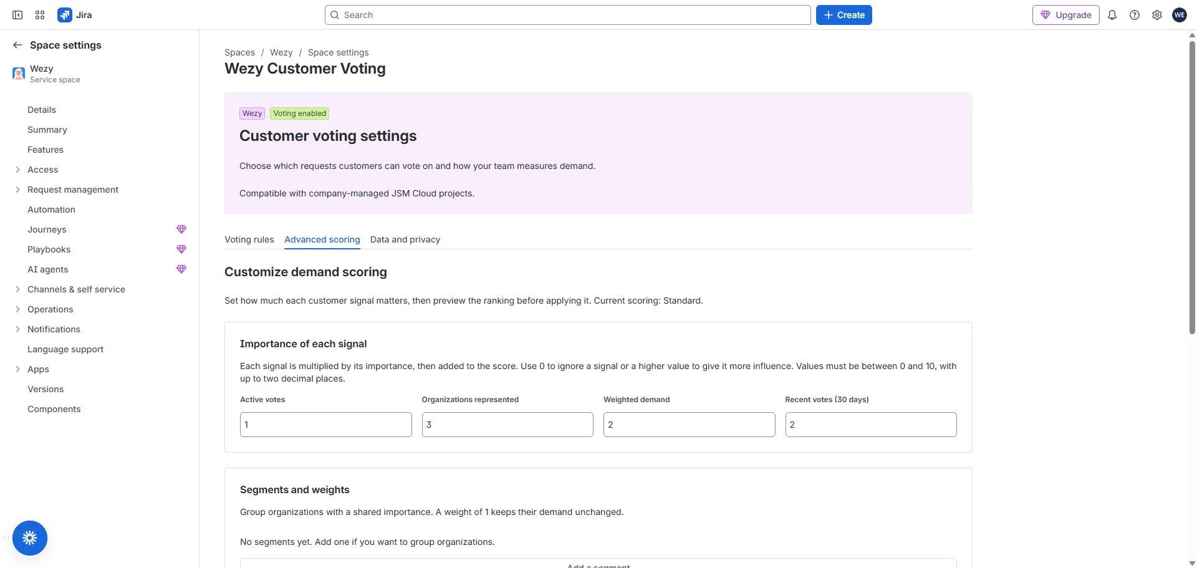Expand the Access section

pyautogui.click(x=17, y=170)
